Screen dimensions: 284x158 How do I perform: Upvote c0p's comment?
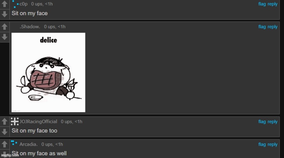point(4,4)
